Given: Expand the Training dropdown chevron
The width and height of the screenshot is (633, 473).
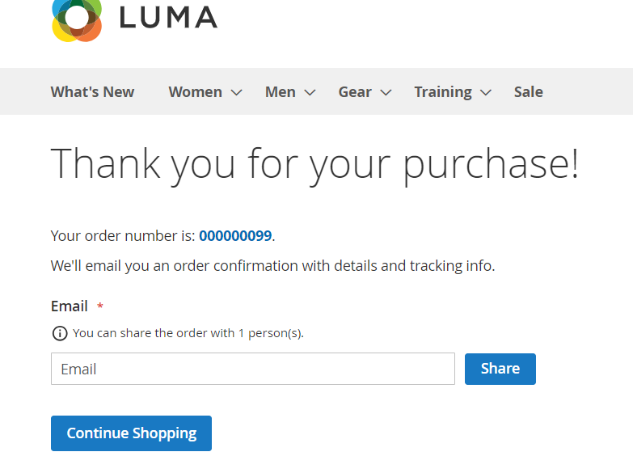Looking at the screenshot, I should [x=485, y=93].
